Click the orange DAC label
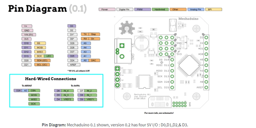This screenshot has height=128, width=256. [94, 60]
